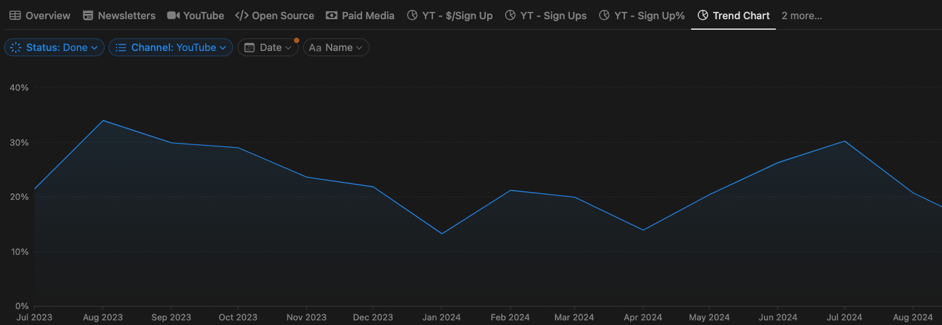Open the Date filter dropdown
The height and width of the screenshot is (325, 942).
[x=268, y=48]
